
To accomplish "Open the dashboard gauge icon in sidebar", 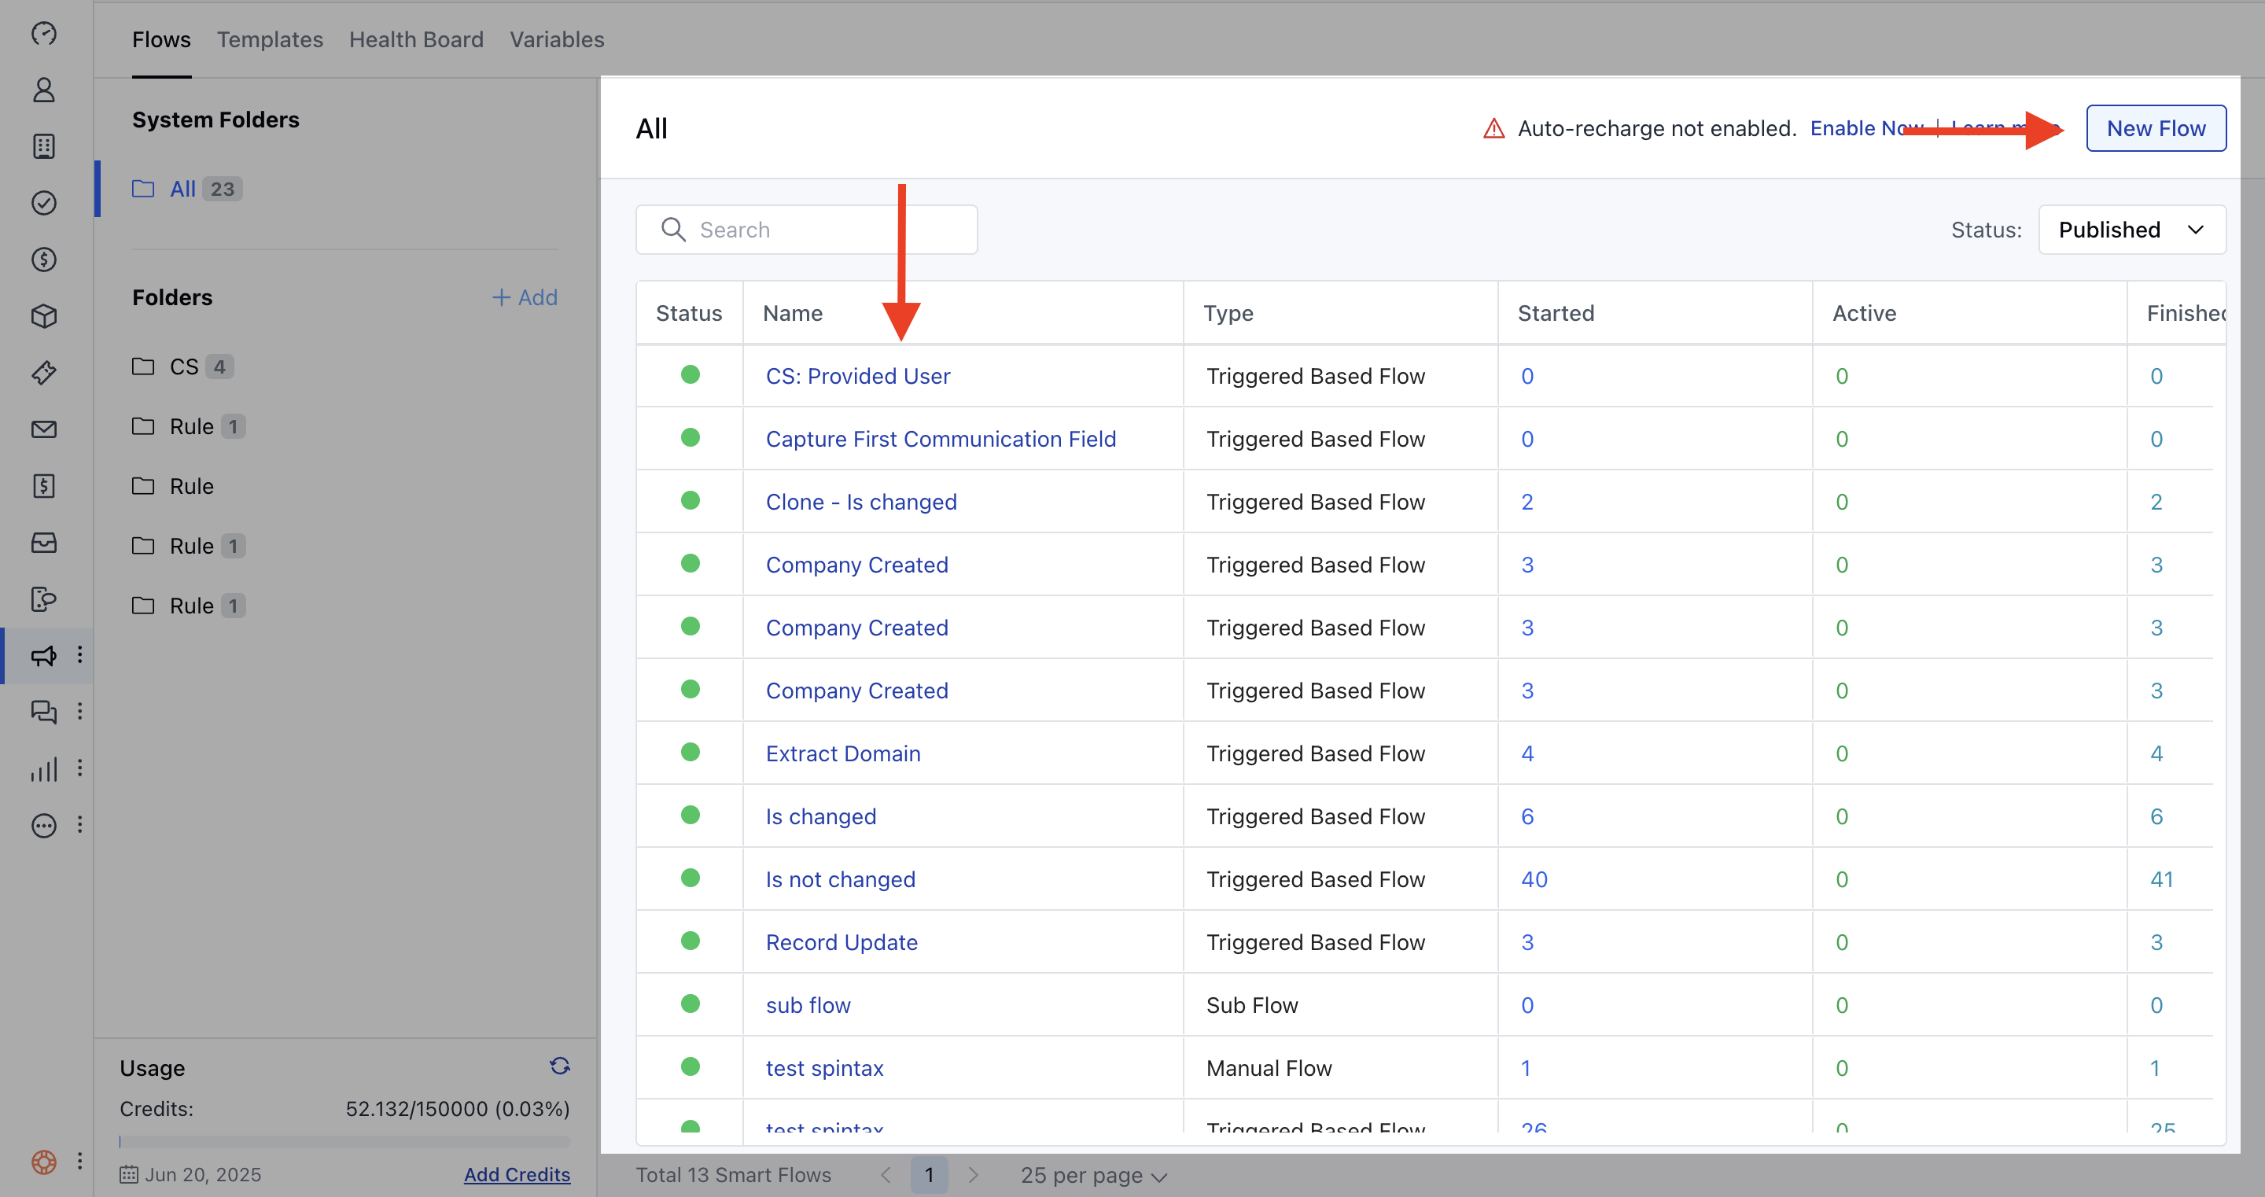I will click(x=44, y=33).
